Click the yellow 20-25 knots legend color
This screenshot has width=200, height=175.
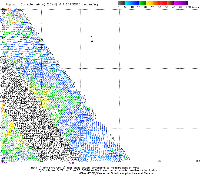pyautogui.click(x=149, y=3)
